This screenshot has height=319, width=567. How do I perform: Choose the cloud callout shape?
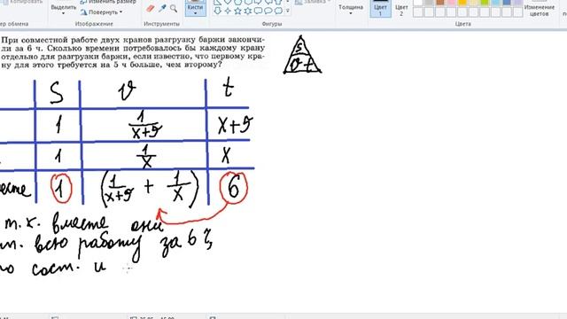tap(278, 11)
